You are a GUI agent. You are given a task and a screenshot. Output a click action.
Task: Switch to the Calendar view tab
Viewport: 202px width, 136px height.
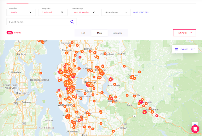(x=117, y=33)
